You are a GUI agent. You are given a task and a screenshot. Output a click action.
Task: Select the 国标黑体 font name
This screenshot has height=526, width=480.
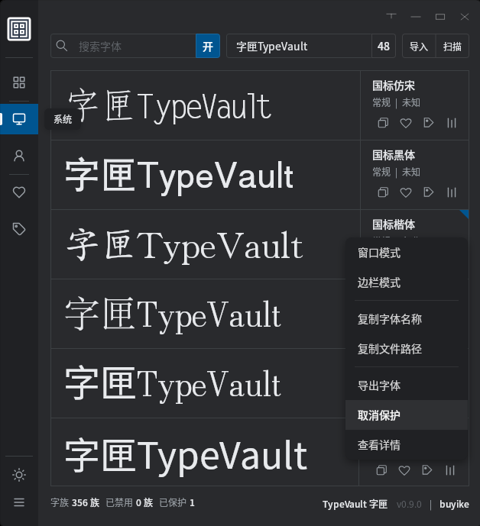pos(394,155)
